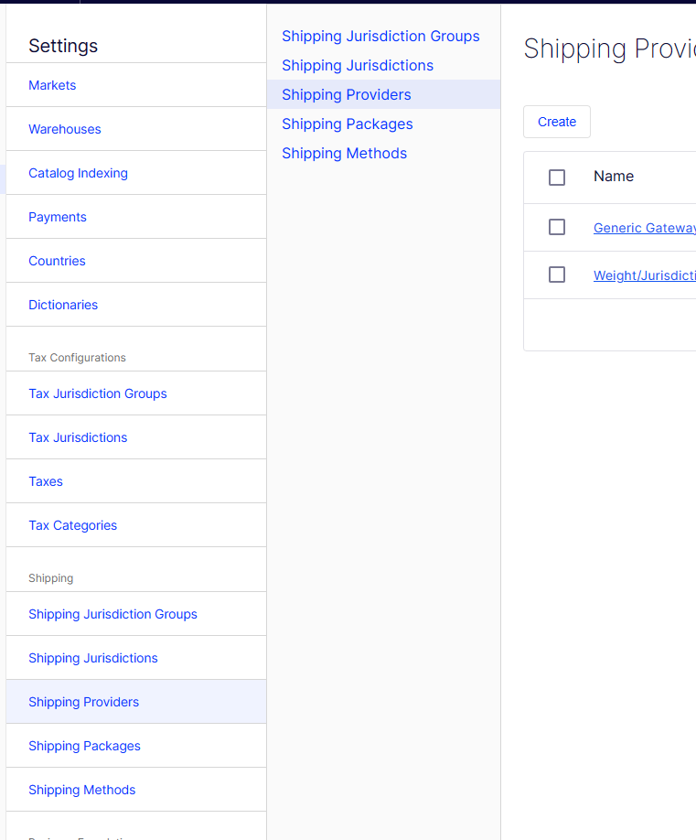Screen dimensions: 696x840
Task: Open Shipping Jurisdiction Groups in the submenu panel
Action: [x=380, y=37]
